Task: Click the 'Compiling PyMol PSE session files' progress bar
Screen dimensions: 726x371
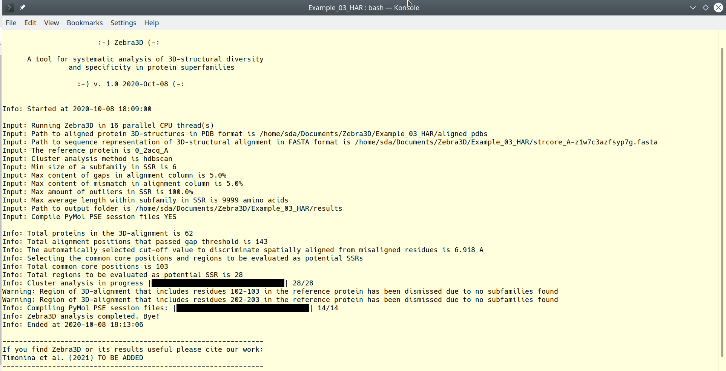Action: (x=243, y=308)
